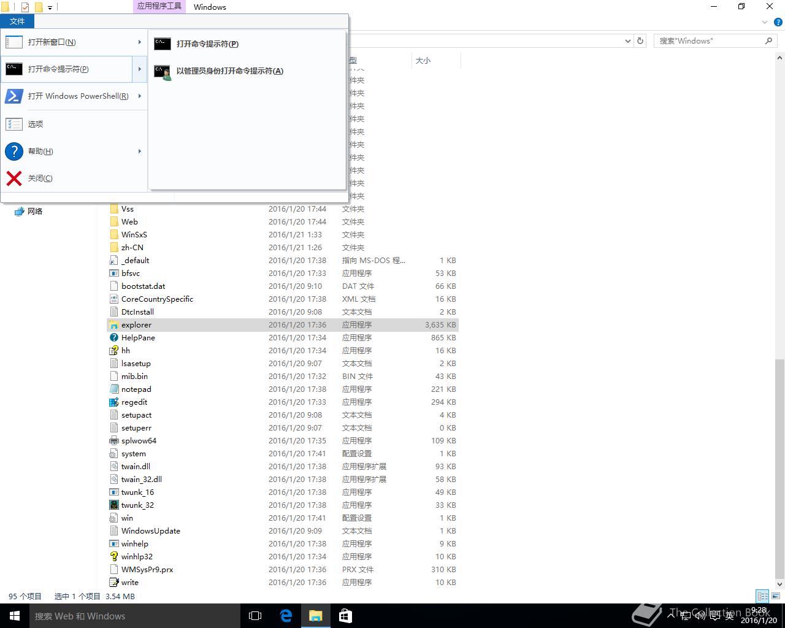Click File Explorer taskbar button
The width and height of the screenshot is (785, 628).
(x=316, y=616)
